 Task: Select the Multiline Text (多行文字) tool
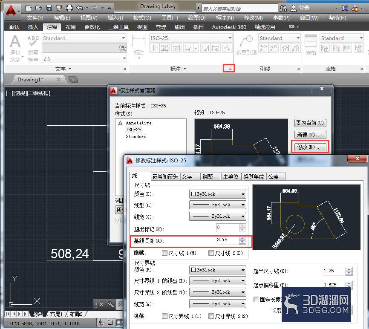point(15,48)
